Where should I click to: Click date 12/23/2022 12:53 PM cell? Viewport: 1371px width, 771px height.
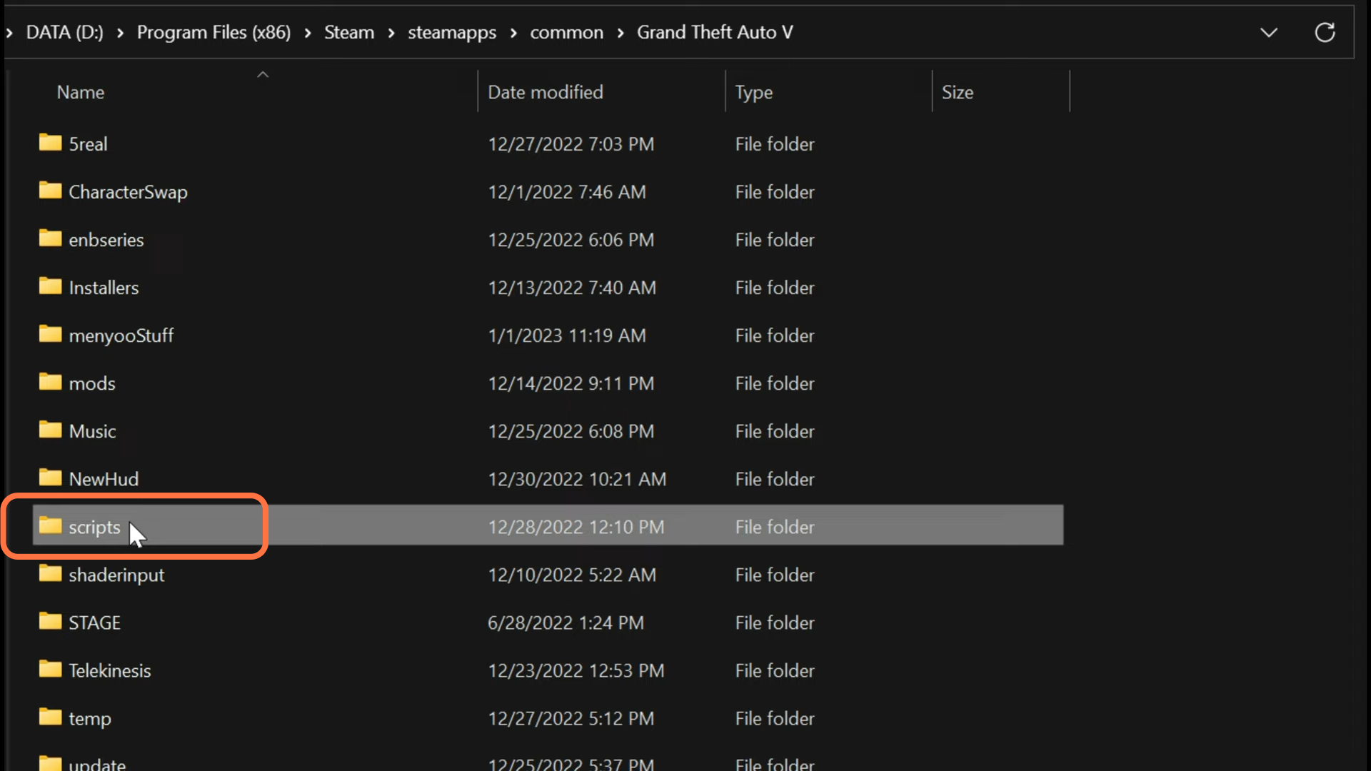[x=576, y=670]
